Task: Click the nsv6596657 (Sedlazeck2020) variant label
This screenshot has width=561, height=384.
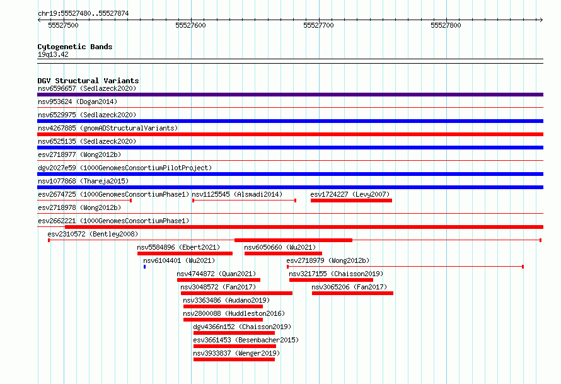Action: [x=87, y=88]
